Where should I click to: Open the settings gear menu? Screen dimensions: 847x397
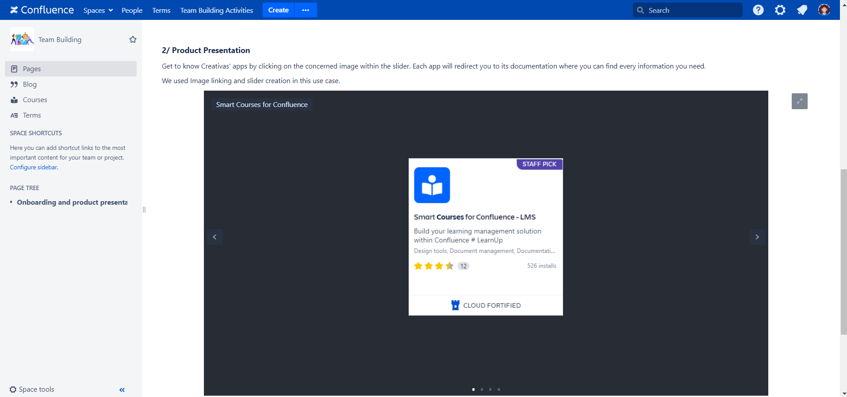click(780, 10)
